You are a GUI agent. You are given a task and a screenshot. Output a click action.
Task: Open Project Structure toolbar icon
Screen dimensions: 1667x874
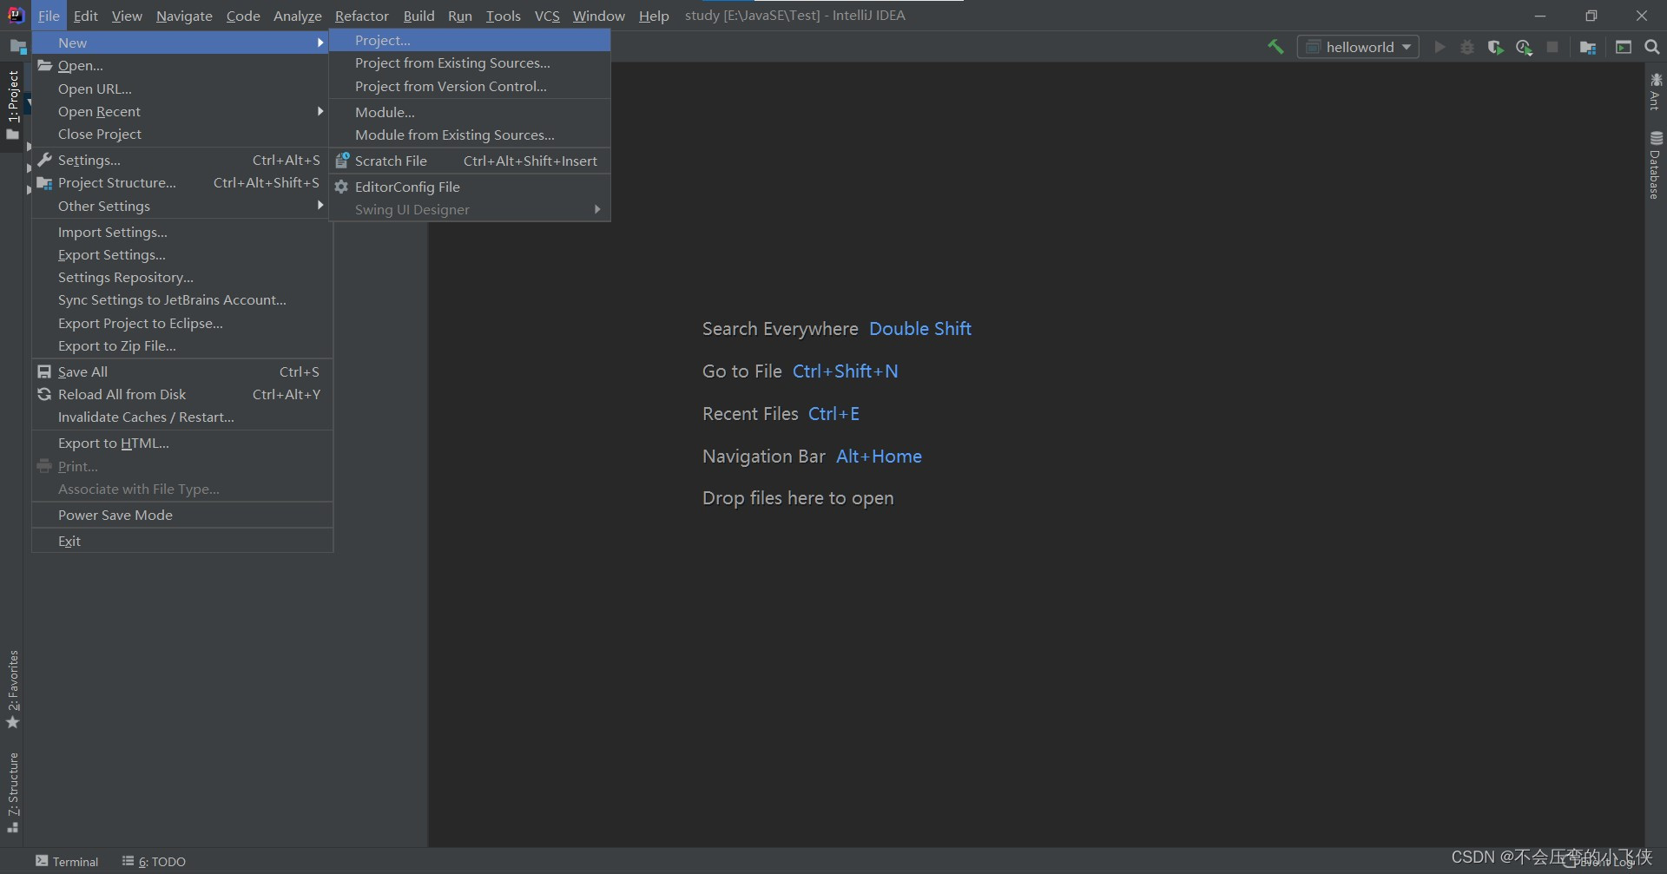[x=1588, y=47]
